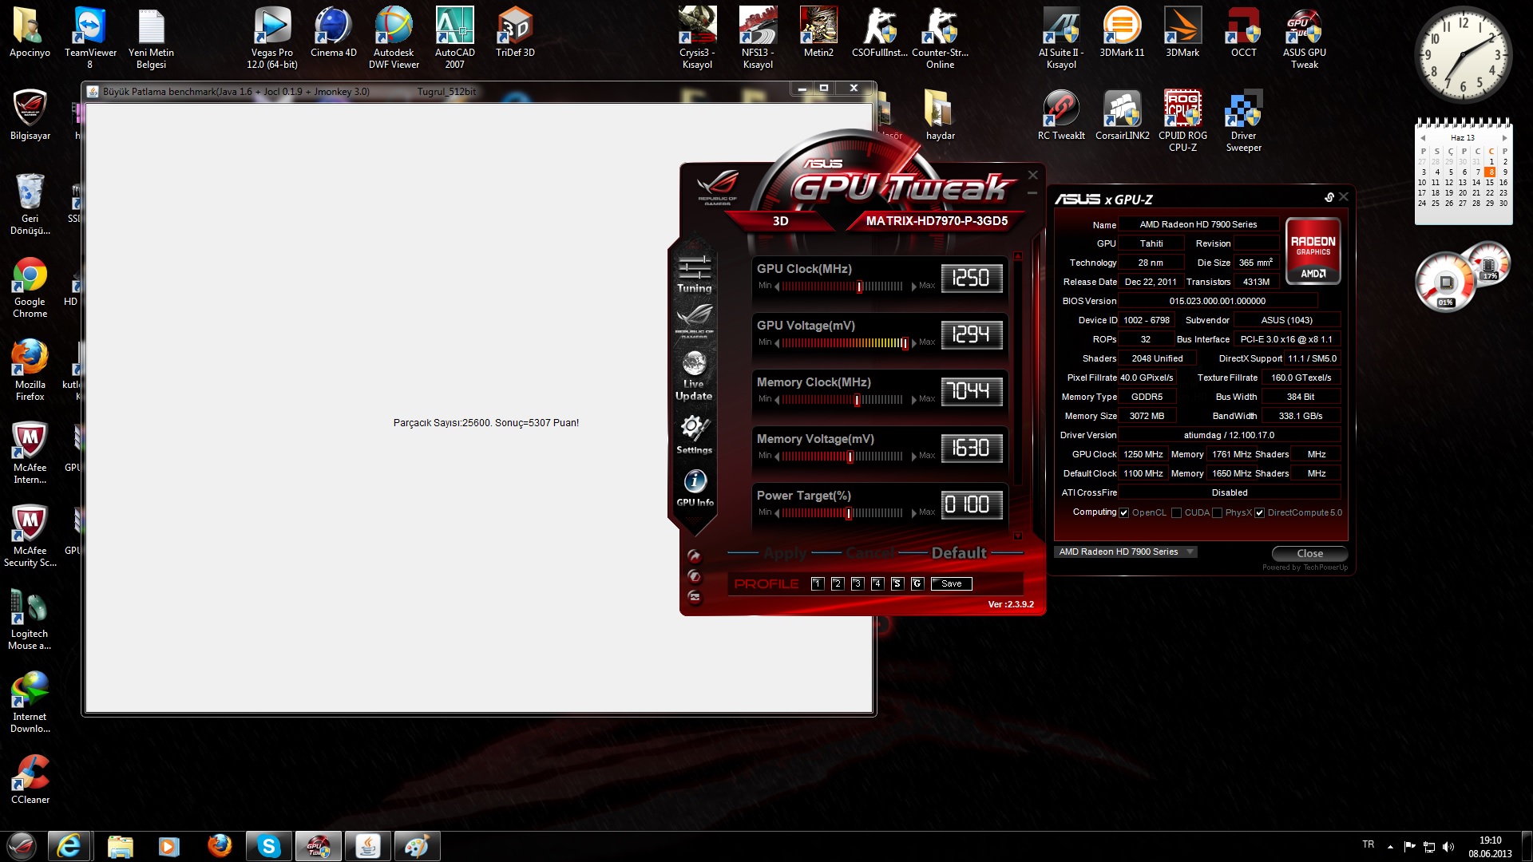Open GPU Info in GPU Tweak sidebar

695,488
